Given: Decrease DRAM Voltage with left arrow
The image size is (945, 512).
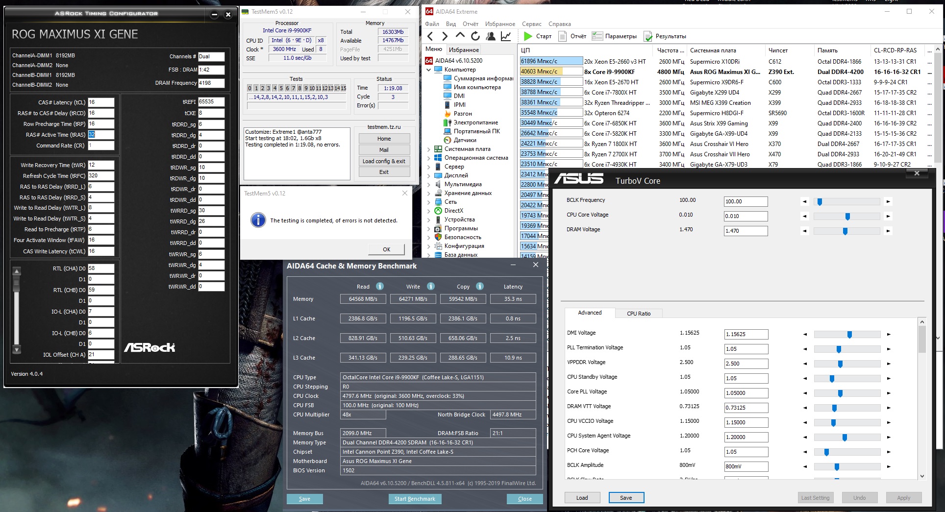Looking at the screenshot, I should pos(805,231).
